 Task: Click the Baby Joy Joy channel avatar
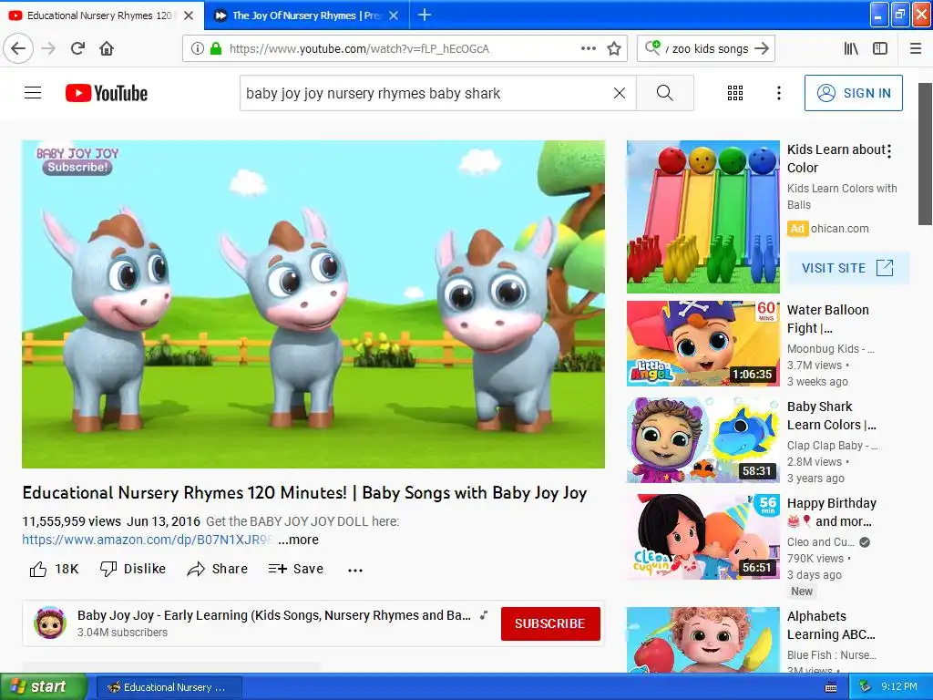[x=50, y=623]
